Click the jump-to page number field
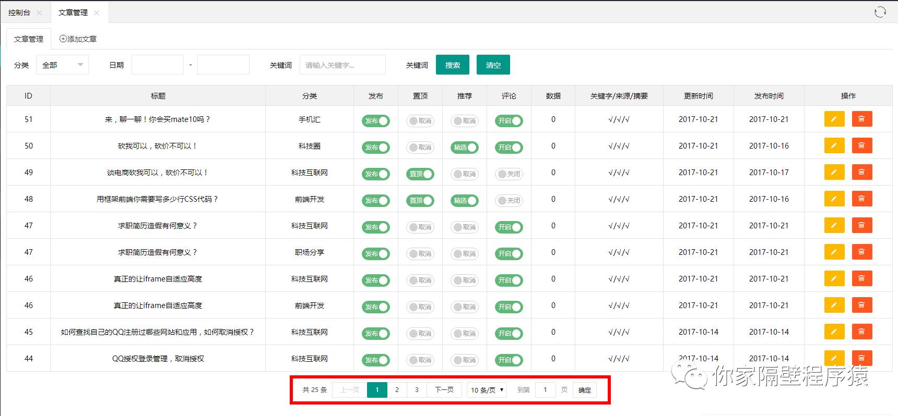The width and height of the screenshot is (898, 416). pyautogui.click(x=546, y=390)
